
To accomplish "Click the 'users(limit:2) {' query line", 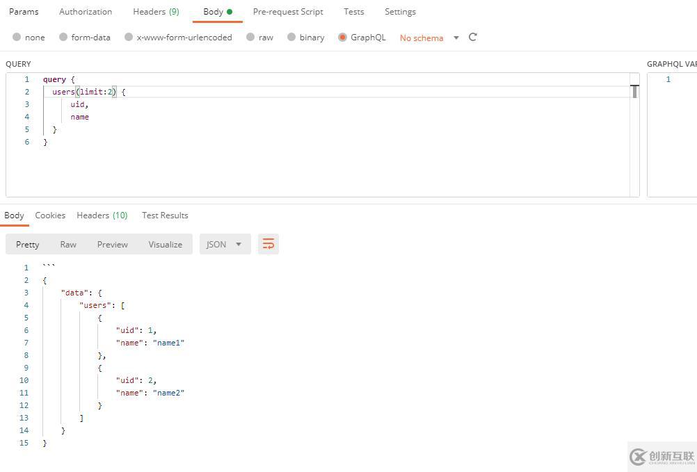I will (88, 92).
